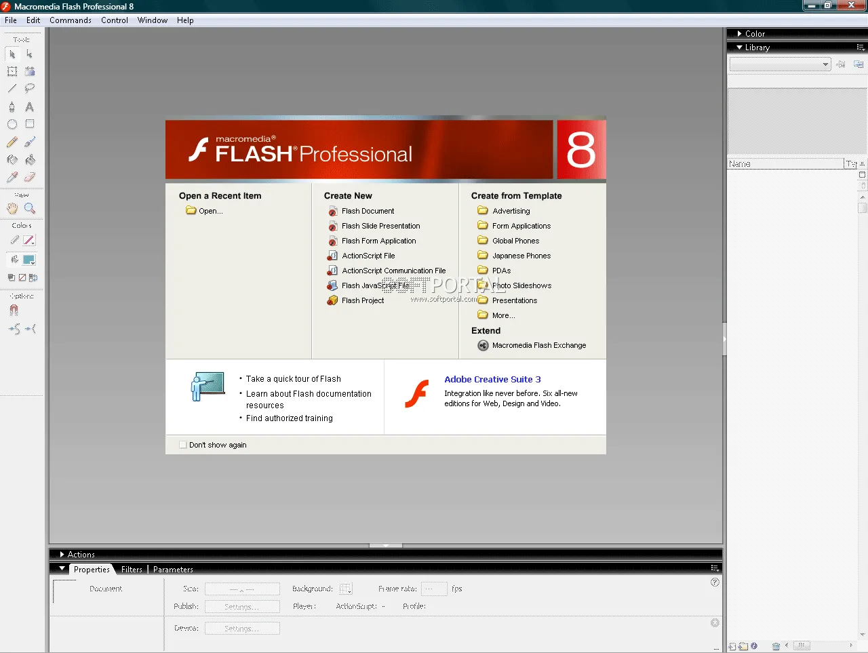868x653 pixels.
Task: Check the Don't show again checkbox
Action: (183, 445)
